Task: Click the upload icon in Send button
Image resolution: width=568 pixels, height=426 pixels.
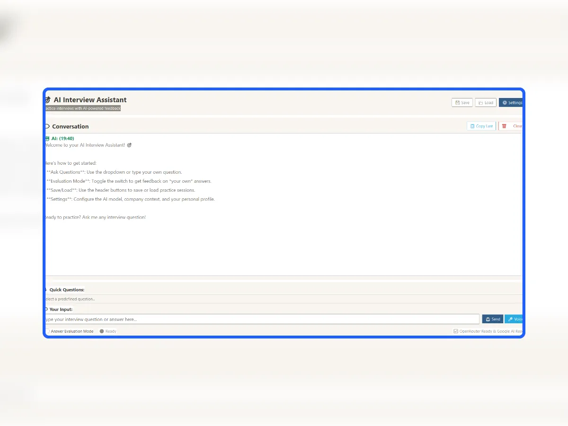Action: pyautogui.click(x=488, y=319)
